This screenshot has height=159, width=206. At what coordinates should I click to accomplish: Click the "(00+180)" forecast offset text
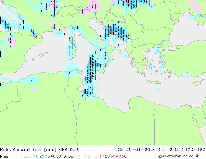point(196,150)
